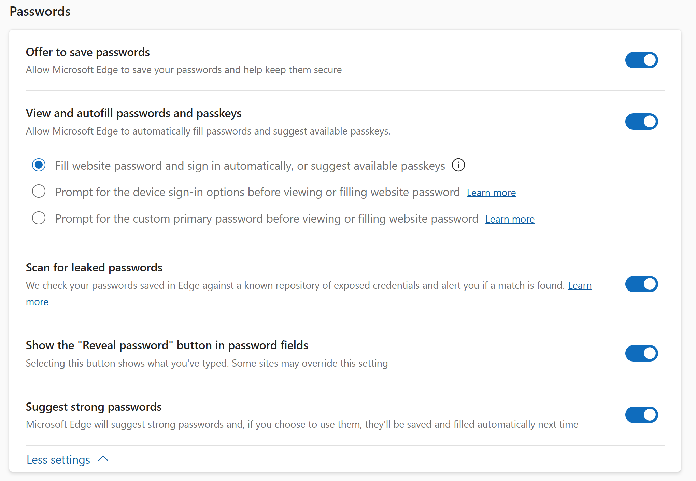Open Learn more about device sign-in options
The image size is (696, 481).
click(x=491, y=192)
